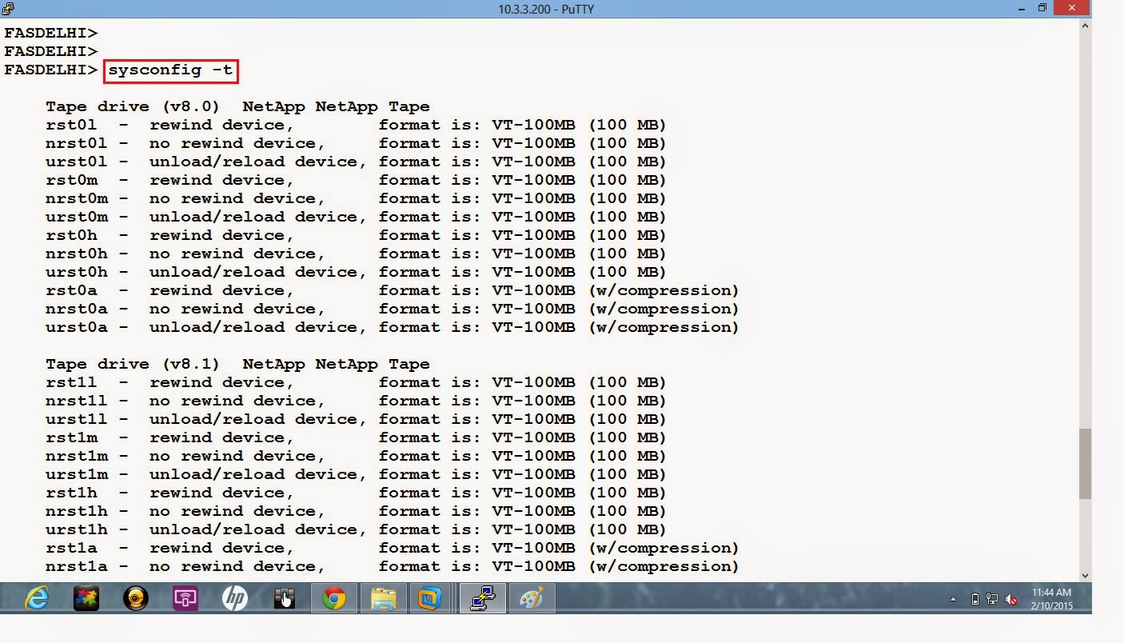Screen dimensions: 1124x643
Task: Click the scrollbar down arrow
Action: [x=1086, y=574]
